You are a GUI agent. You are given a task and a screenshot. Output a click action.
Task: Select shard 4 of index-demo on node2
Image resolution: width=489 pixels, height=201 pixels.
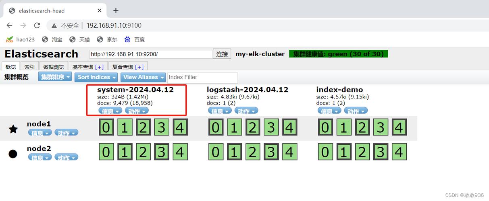point(399,152)
